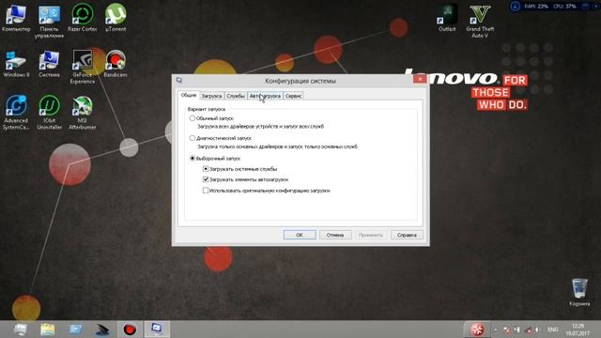Select Диагностический запуск radio button

coord(193,138)
